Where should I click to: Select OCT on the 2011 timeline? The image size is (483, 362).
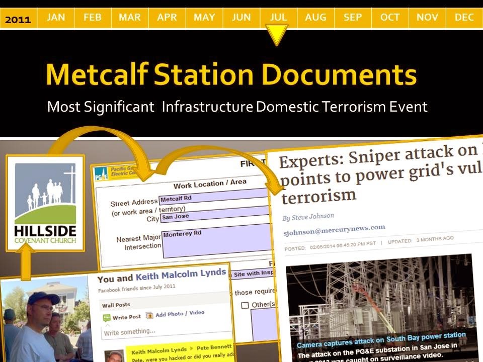click(390, 18)
